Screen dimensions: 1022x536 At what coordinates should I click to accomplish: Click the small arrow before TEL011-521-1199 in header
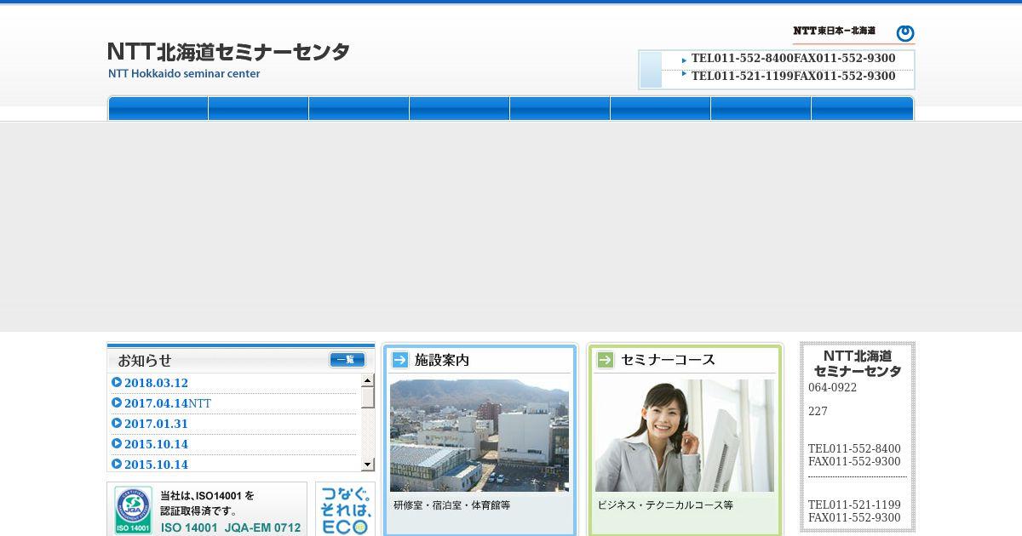684,74
